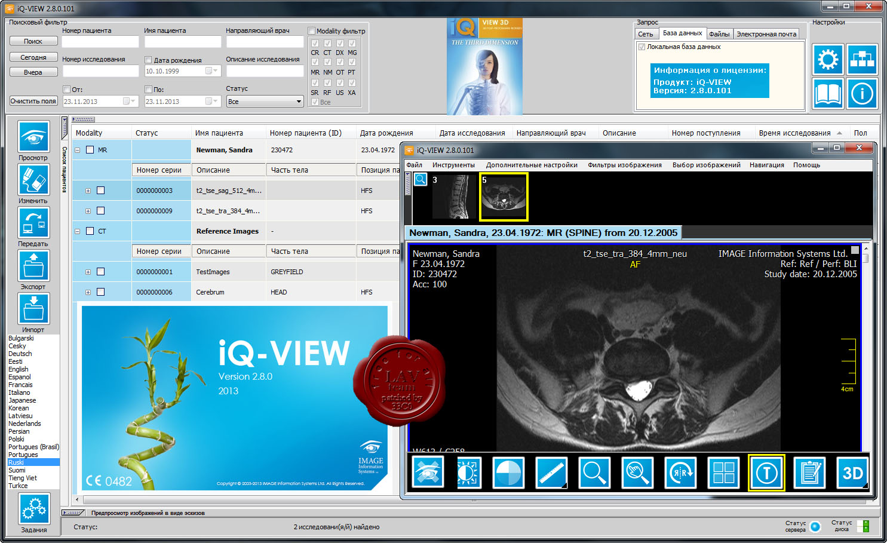The height and width of the screenshot is (543, 887).
Task: Check the CT study row checkbox
Action: pyautogui.click(x=90, y=231)
